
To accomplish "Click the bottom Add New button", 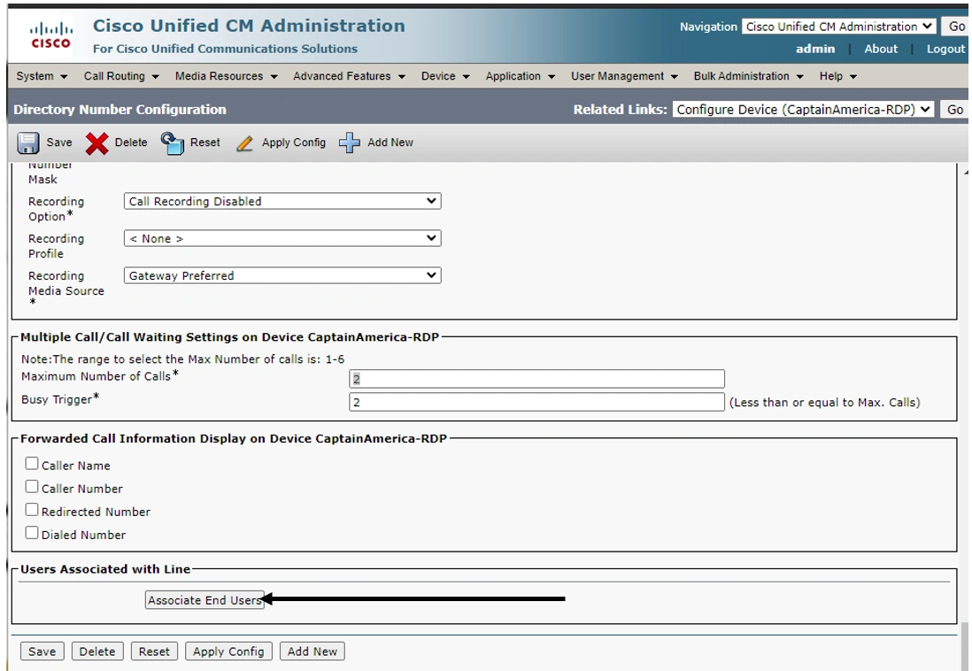I will (312, 652).
